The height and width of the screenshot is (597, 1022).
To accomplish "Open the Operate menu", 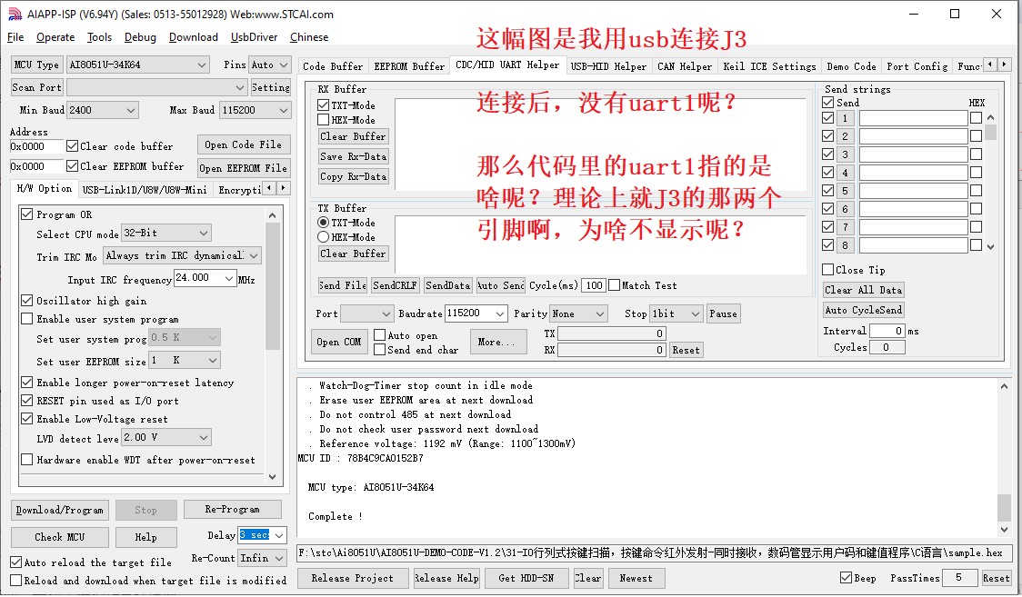I will point(55,37).
